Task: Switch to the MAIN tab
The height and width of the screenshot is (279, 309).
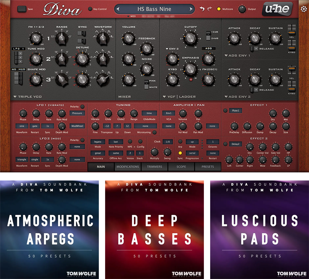Action: tap(101, 167)
